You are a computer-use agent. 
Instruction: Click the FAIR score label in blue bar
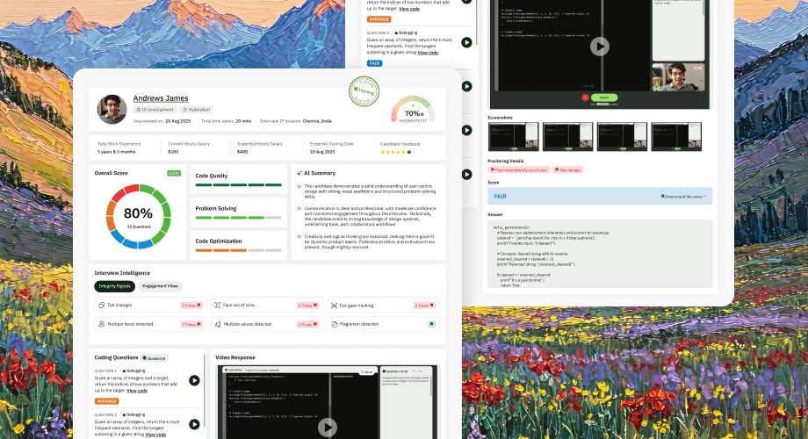coord(500,197)
